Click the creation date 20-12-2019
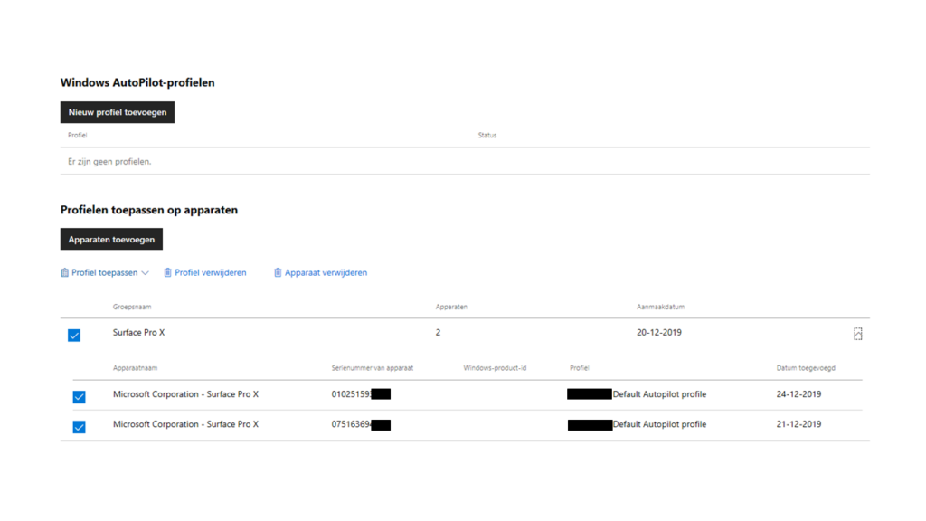 659,333
